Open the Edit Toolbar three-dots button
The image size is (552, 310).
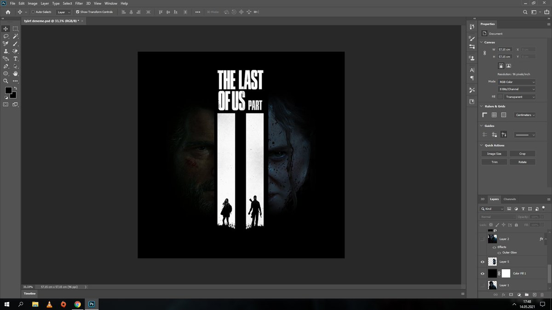coord(15,81)
